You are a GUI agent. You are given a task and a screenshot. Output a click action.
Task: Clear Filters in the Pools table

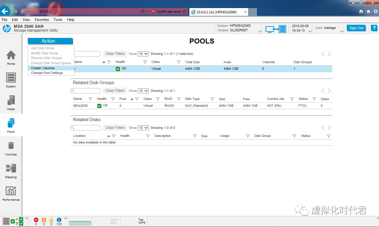pos(115,54)
